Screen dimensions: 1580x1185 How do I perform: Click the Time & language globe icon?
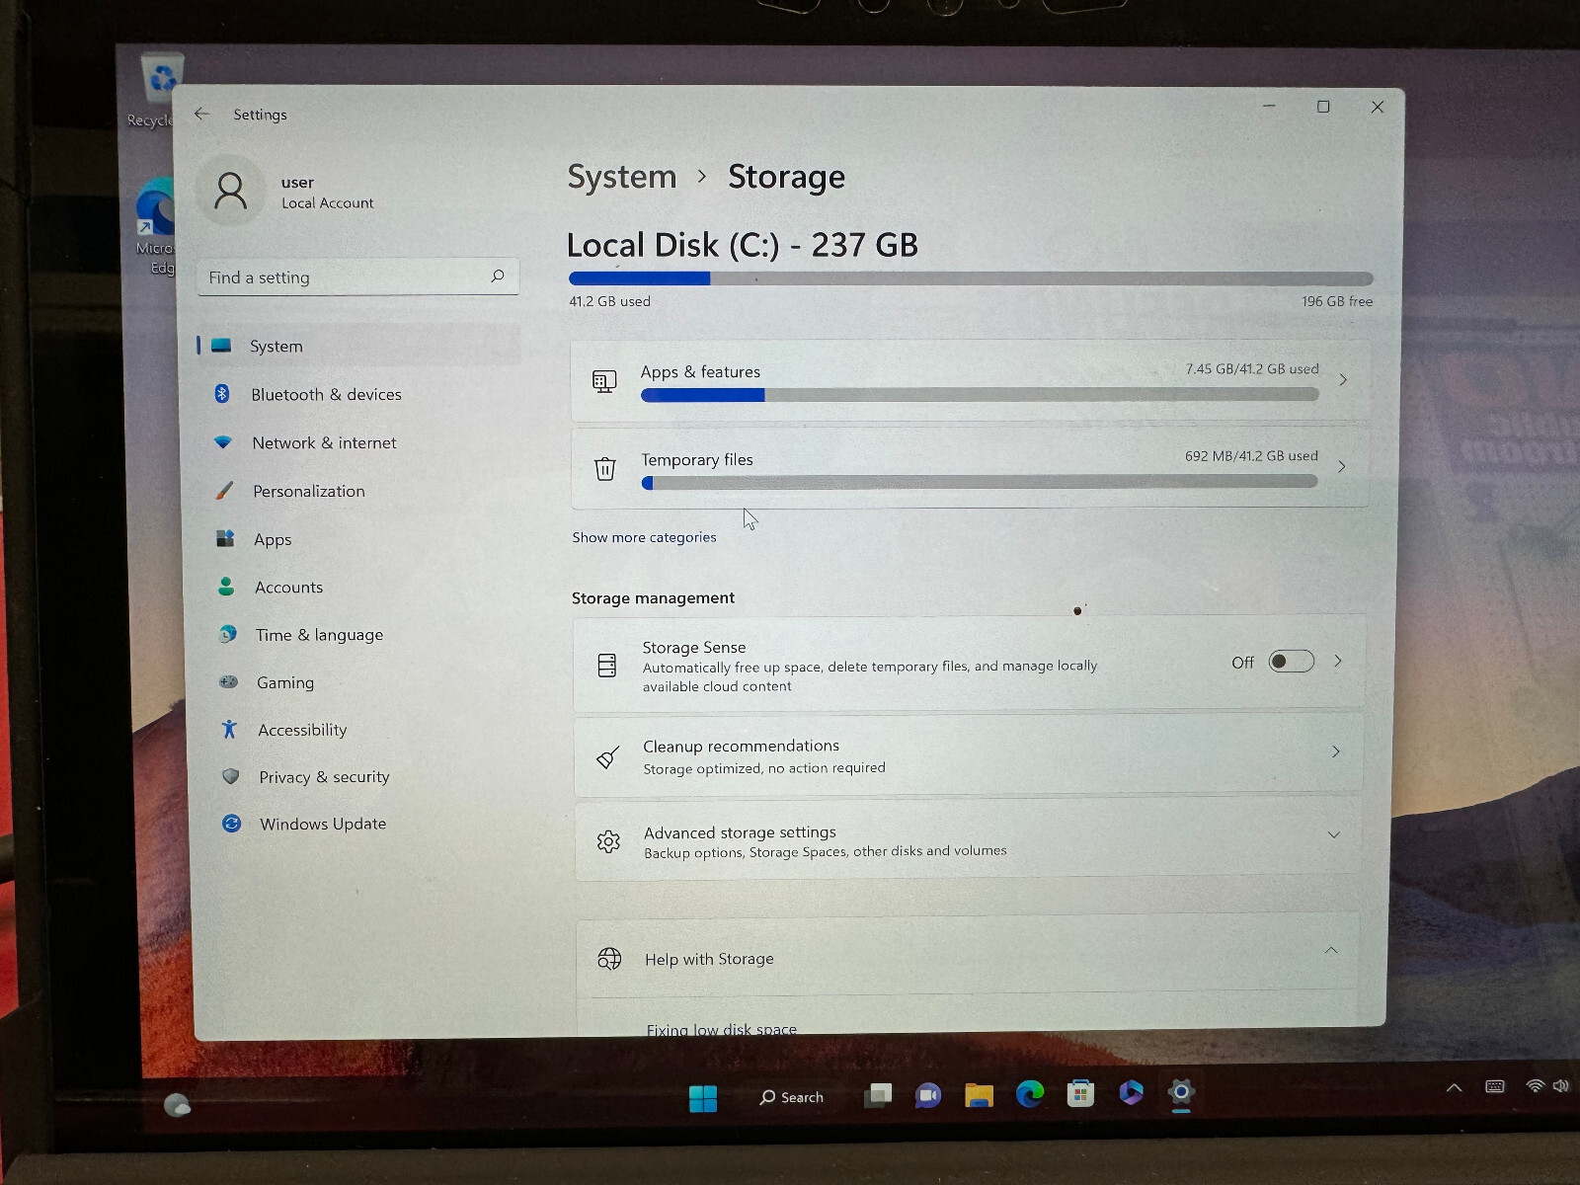pos(228,634)
